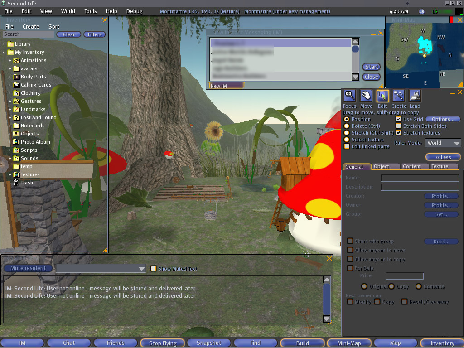
Task: Expand the avatars folder
Action: click(10, 69)
